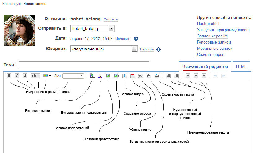Screen dimensions: 255x153
Task: Toggle bold formatting in the editor toolbar
Action: tap(9, 75)
